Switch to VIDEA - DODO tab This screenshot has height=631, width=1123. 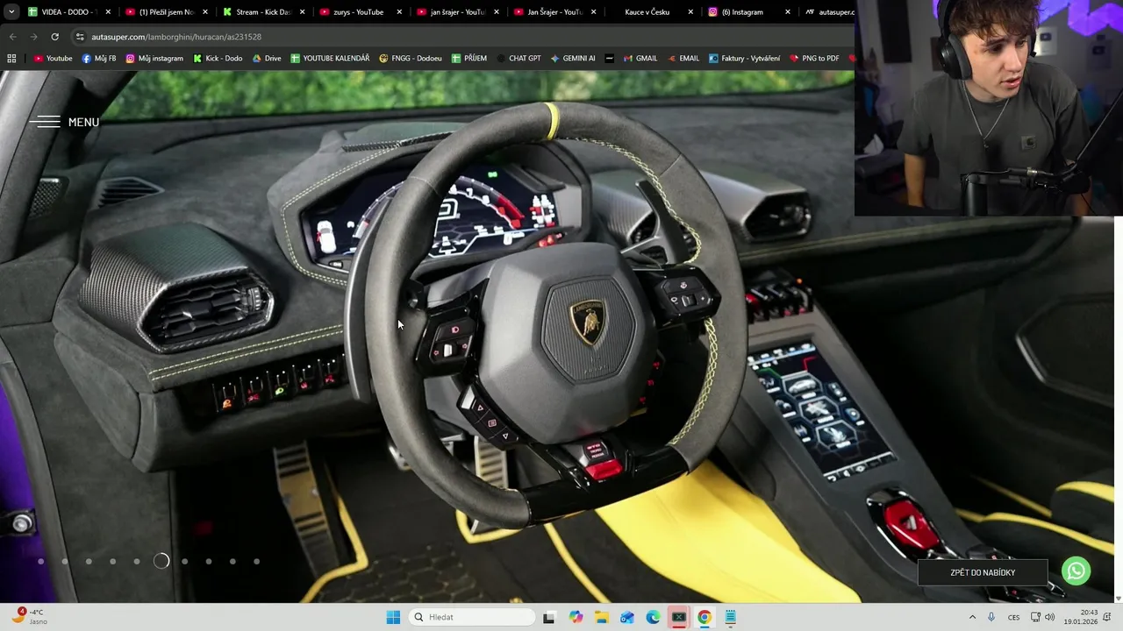coord(68,12)
